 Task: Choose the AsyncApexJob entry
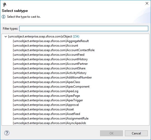pos(49,123)
